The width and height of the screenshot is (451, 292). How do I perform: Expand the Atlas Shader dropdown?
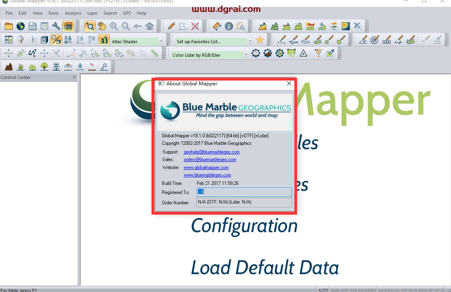(161, 41)
